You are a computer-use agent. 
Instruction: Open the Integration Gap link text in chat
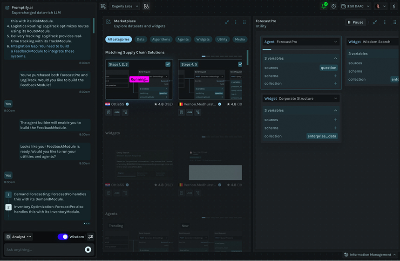[x=42, y=51]
